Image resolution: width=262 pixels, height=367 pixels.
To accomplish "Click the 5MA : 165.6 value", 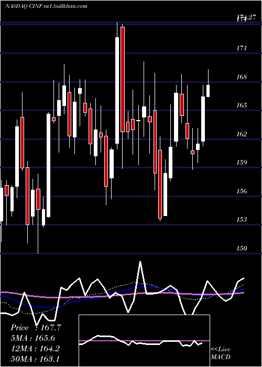I will pos(32,338).
